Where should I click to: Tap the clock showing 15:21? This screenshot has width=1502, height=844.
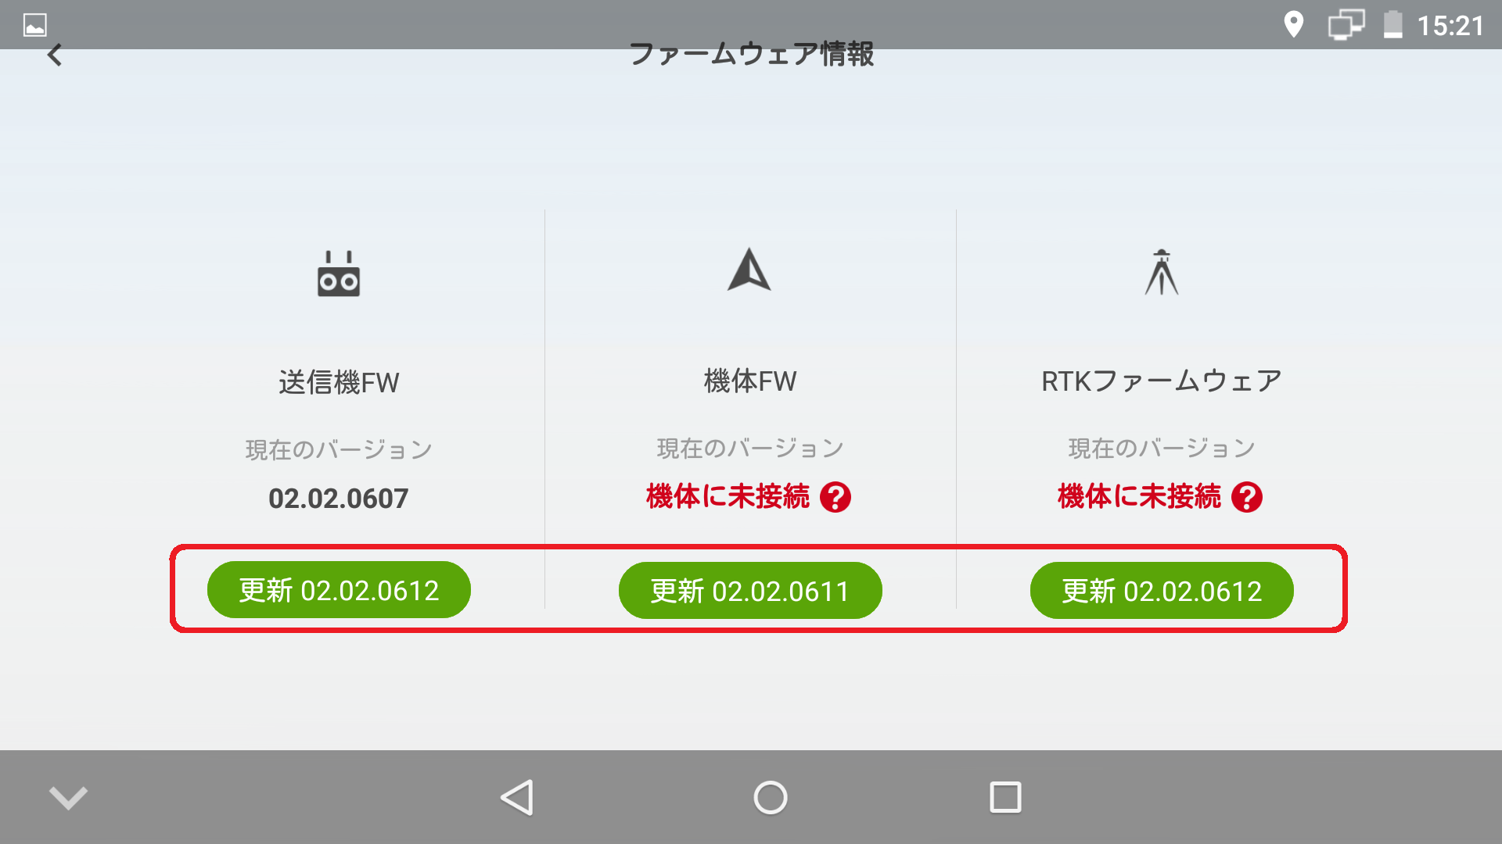(1450, 26)
